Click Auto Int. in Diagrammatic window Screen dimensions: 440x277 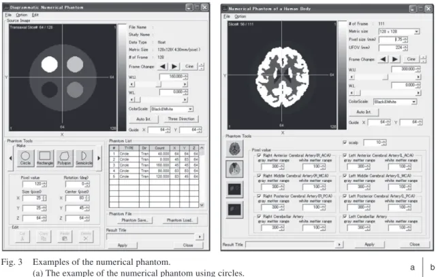(144, 119)
